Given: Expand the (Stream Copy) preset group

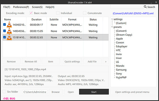Looking at the screenshot, I should 114,35.
